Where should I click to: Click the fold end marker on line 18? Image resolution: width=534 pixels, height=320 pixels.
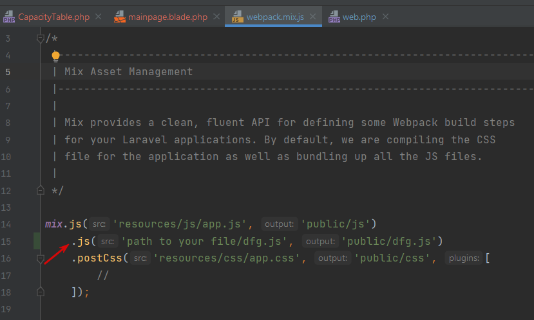pyautogui.click(x=41, y=291)
